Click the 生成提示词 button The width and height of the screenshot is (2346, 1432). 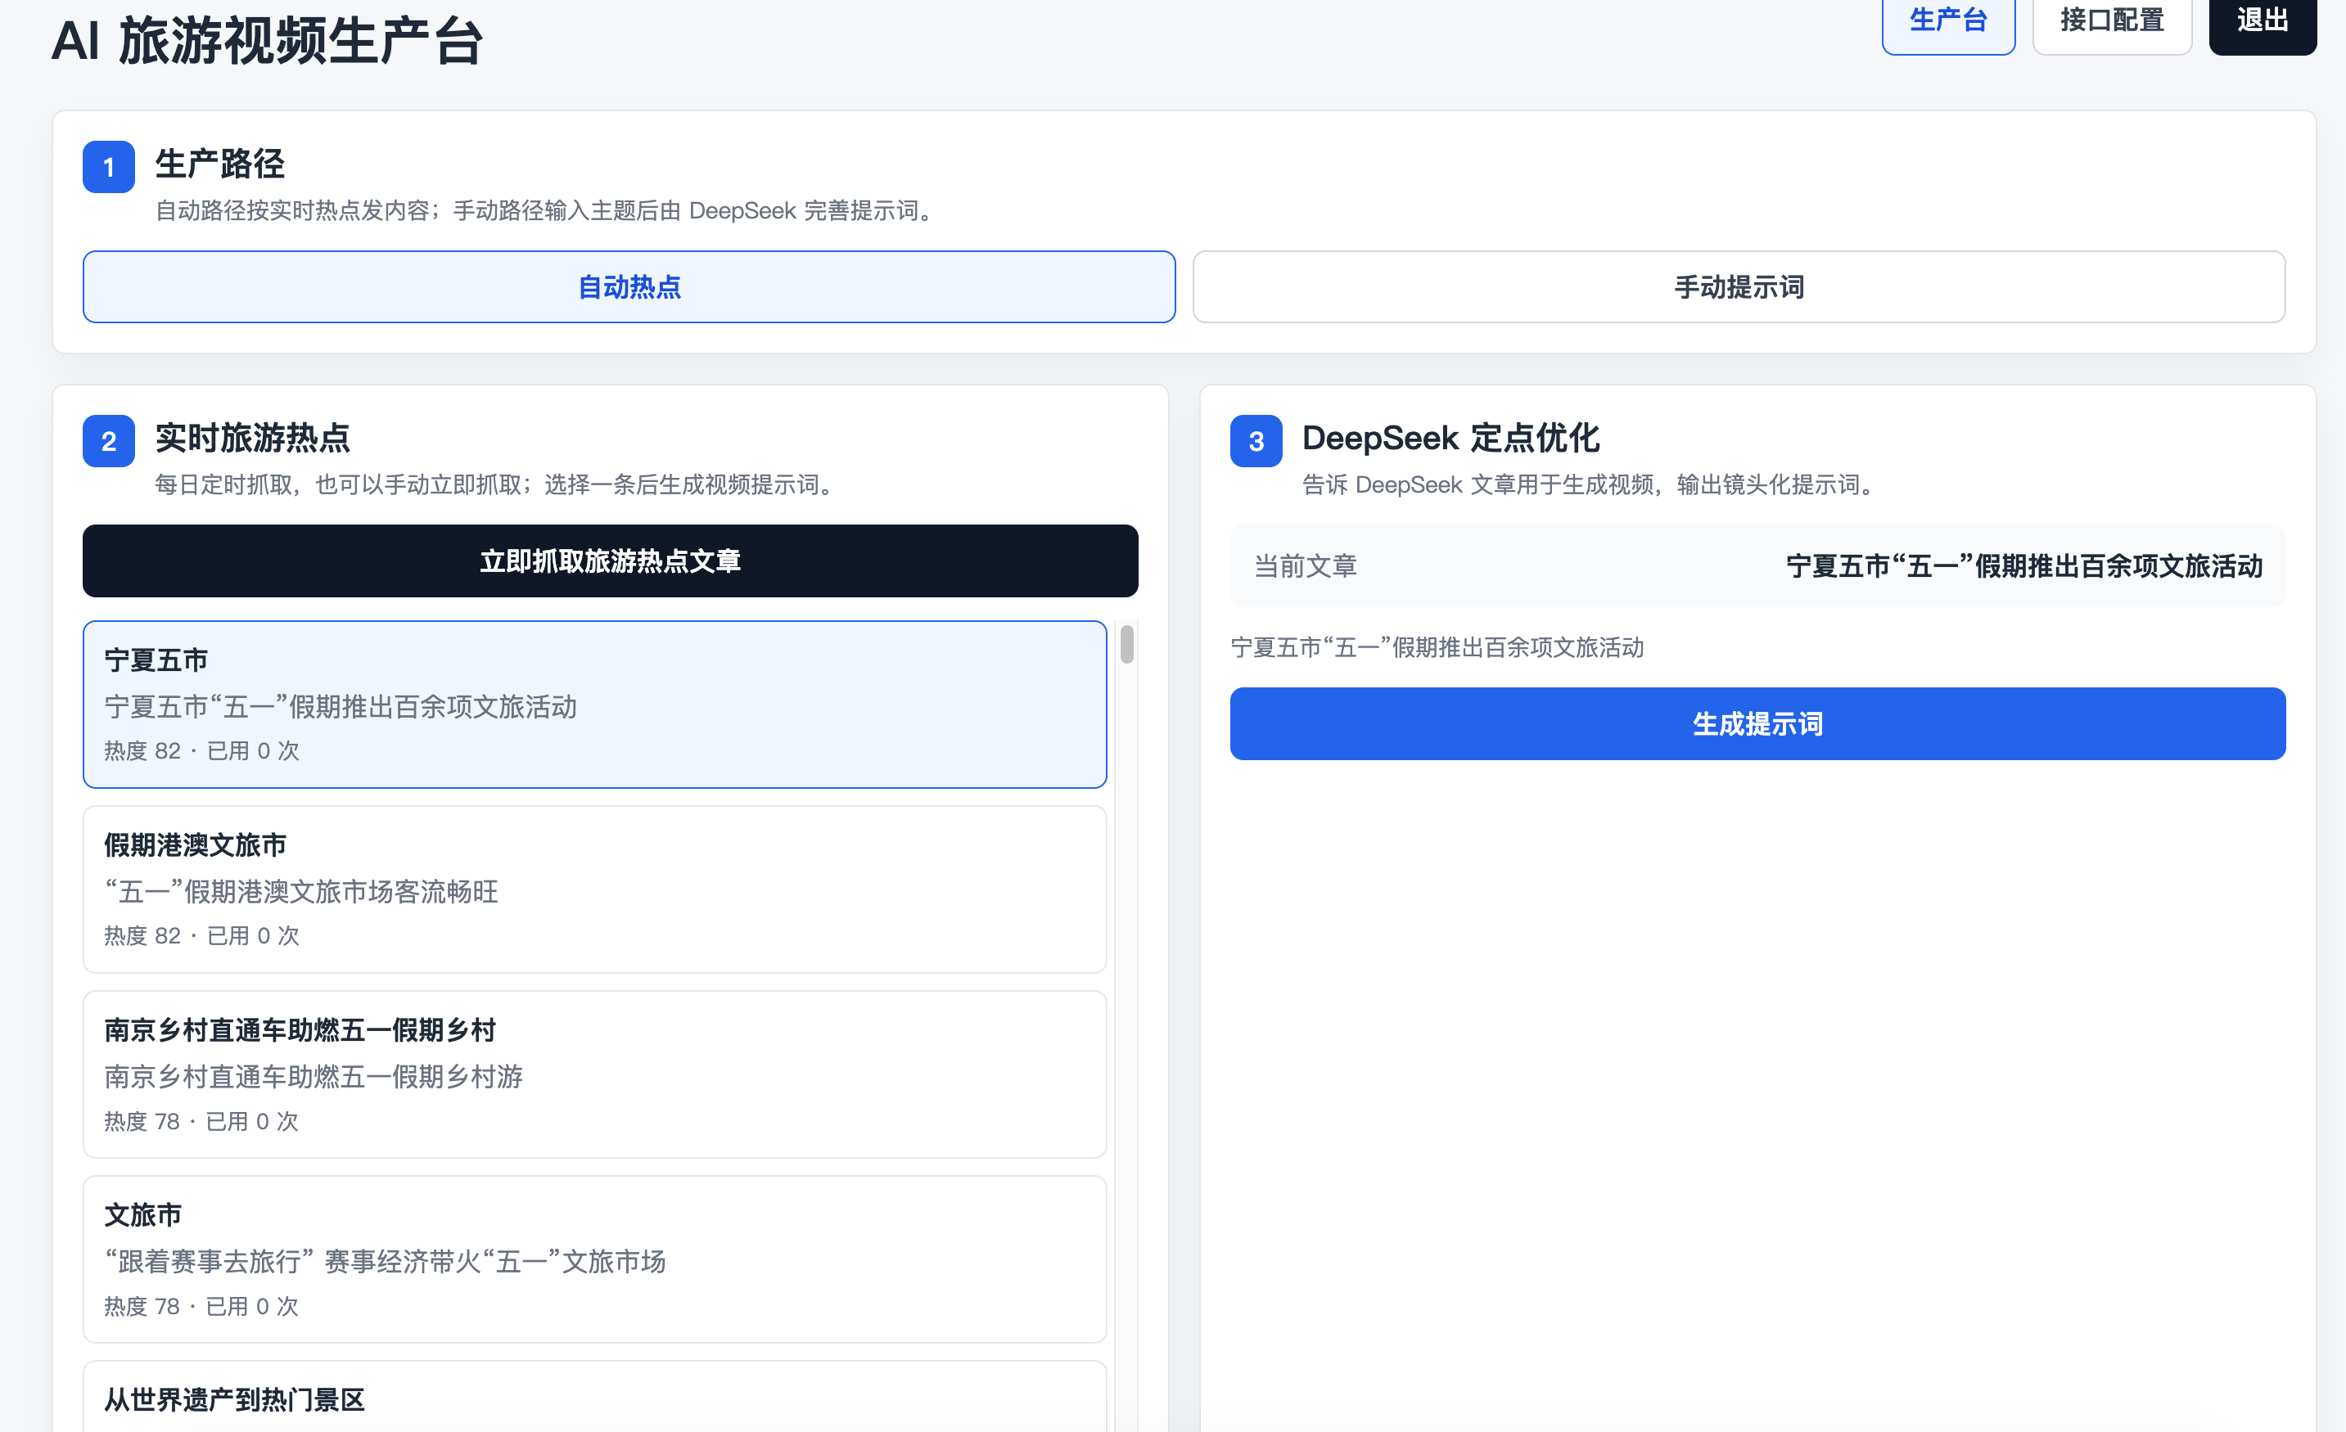point(1757,723)
